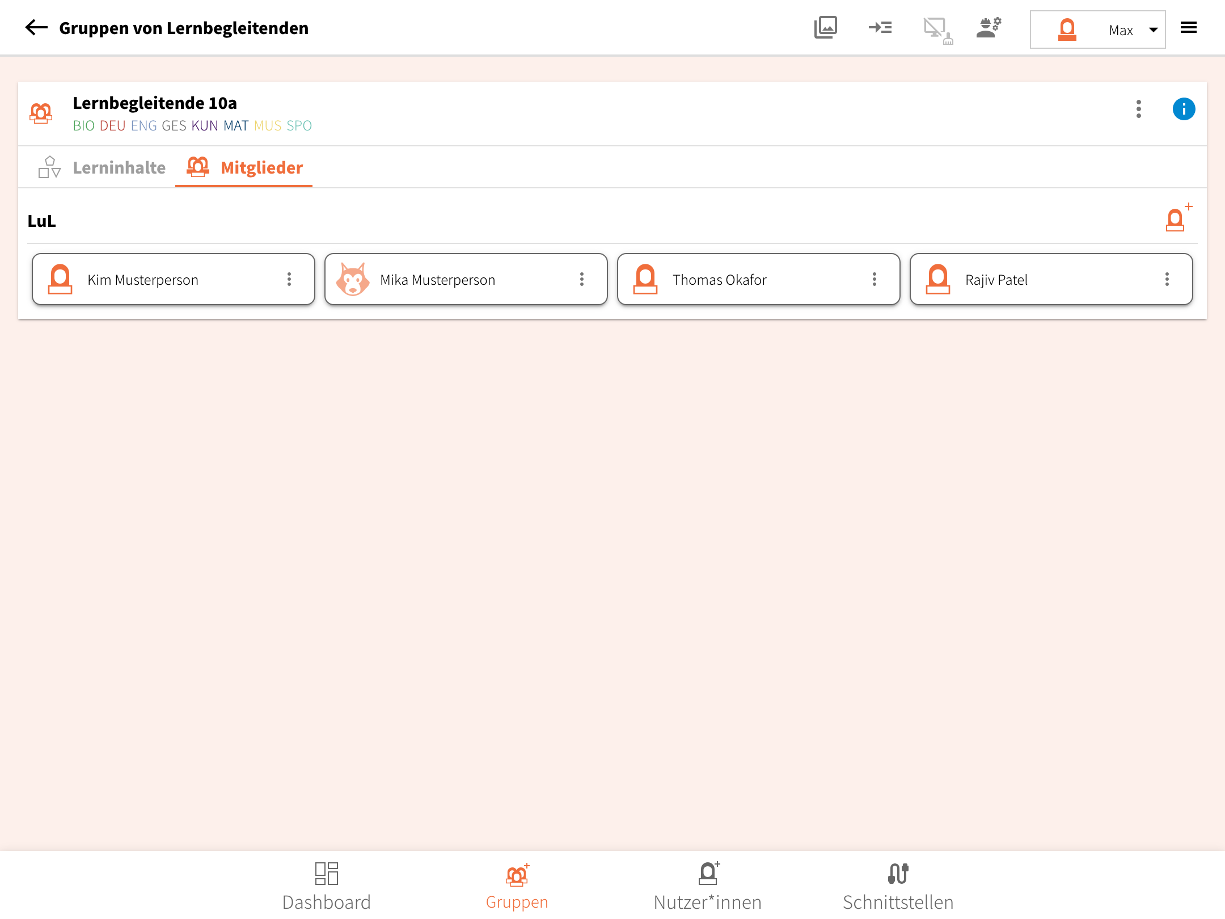Open Kim Musterperson's options menu

[x=289, y=279]
